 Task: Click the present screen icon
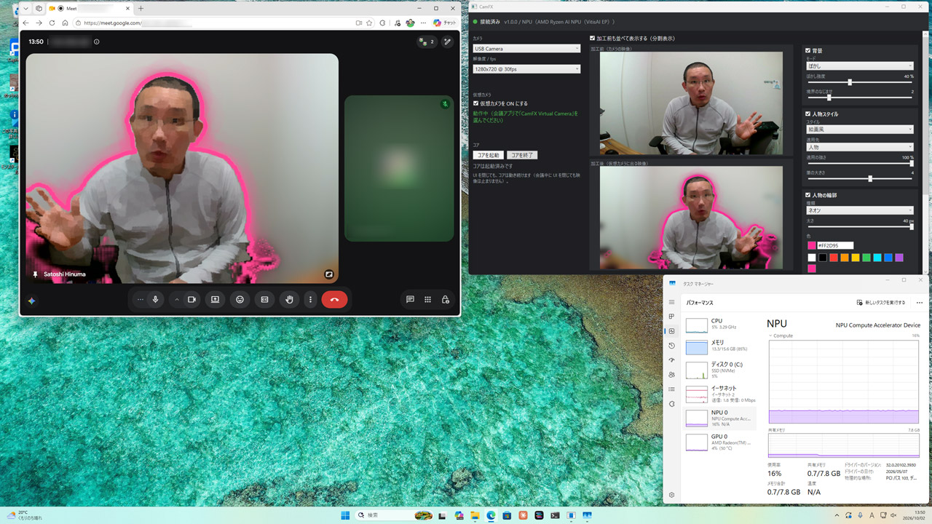click(x=215, y=299)
